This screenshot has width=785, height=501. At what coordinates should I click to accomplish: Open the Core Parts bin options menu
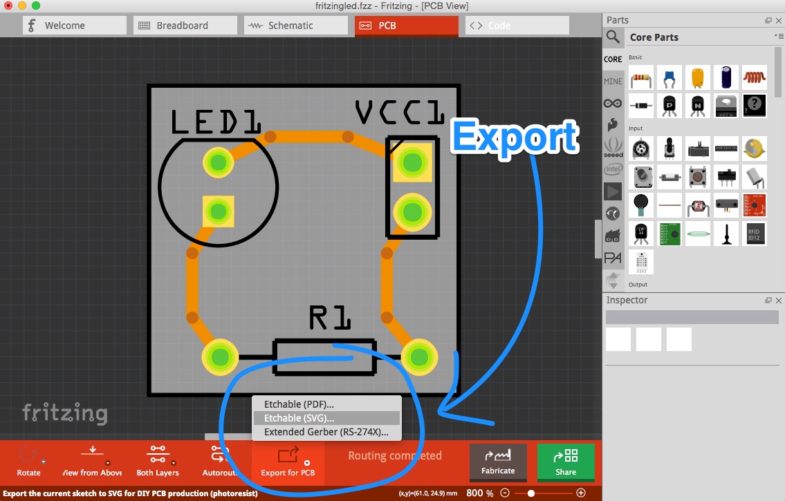779,36
